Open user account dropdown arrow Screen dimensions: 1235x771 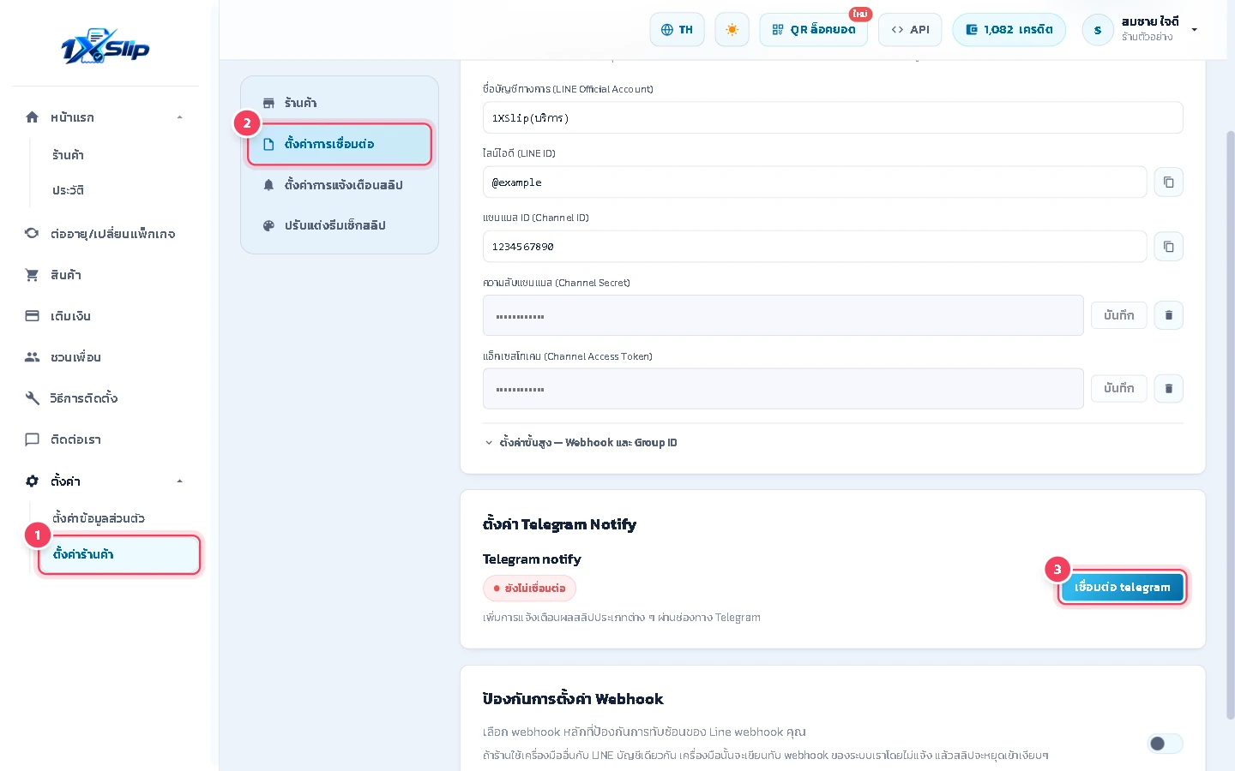[x=1194, y=30]
